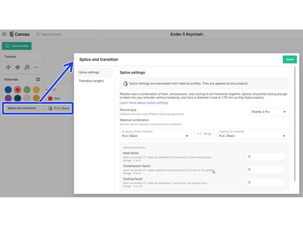Click the Canvas logo icon

tap(12, 34)
